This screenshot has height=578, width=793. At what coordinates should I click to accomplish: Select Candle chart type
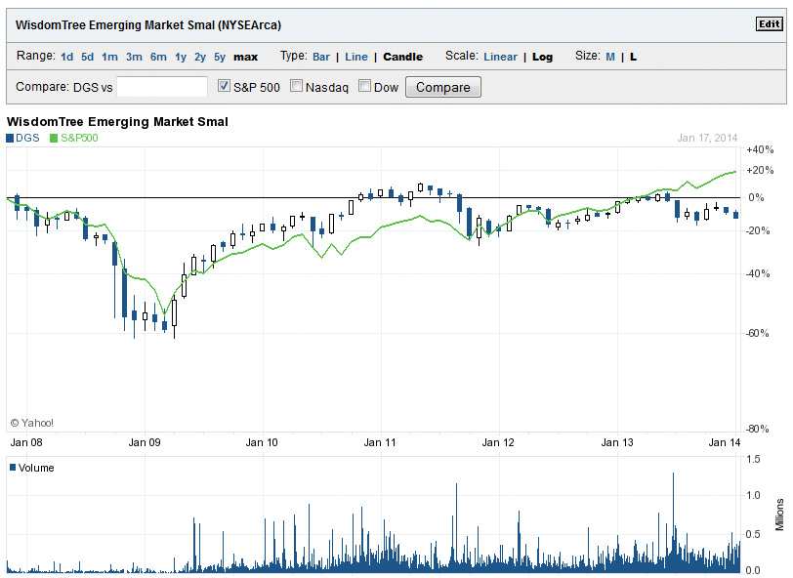click(x=402, y=57)
